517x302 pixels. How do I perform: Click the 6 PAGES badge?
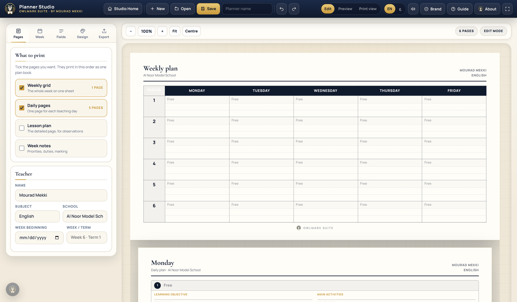(466, 31)
